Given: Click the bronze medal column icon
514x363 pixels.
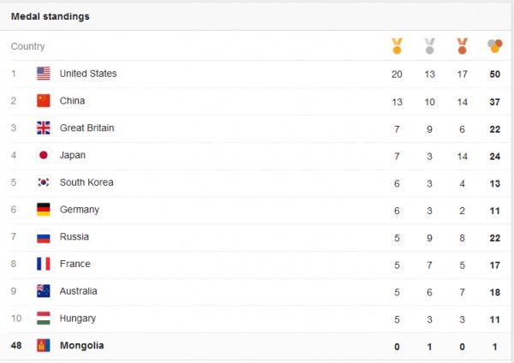Looking at the screenshot, I should [462, 46].
